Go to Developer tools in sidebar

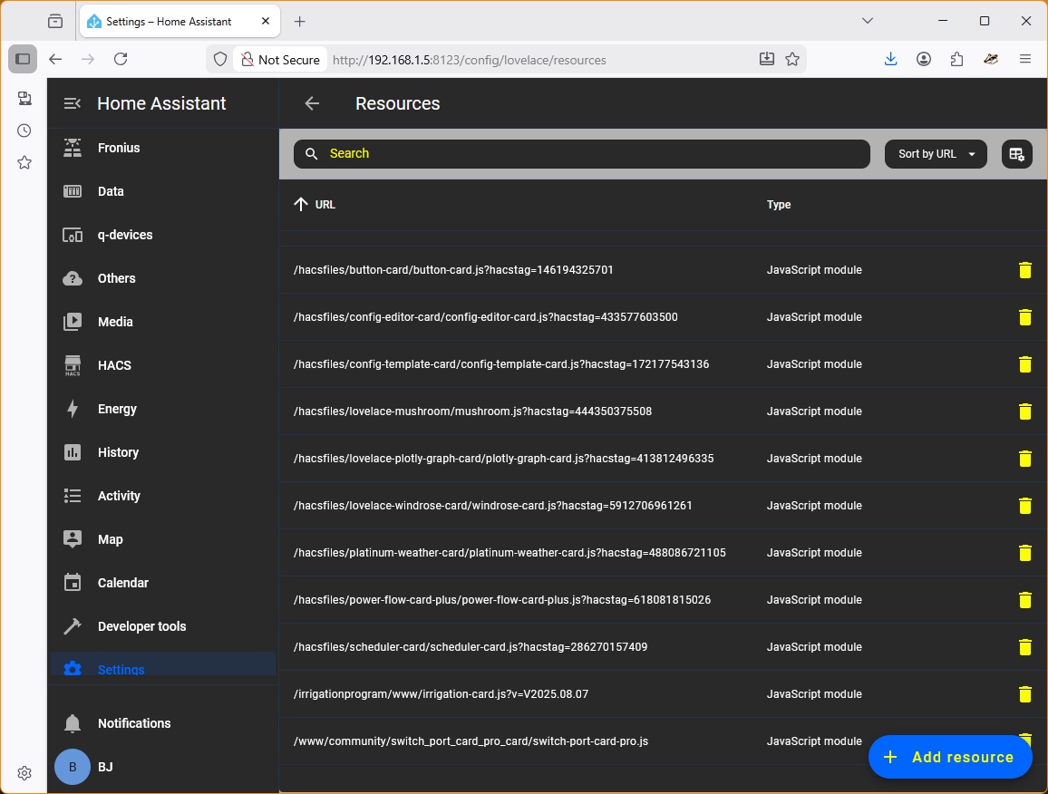141,626
